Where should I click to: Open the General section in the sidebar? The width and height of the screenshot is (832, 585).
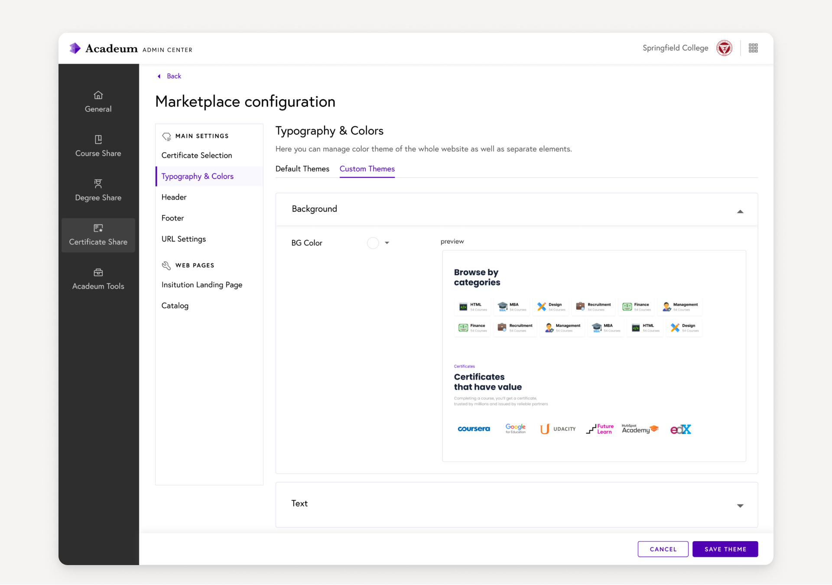(98, 101)
